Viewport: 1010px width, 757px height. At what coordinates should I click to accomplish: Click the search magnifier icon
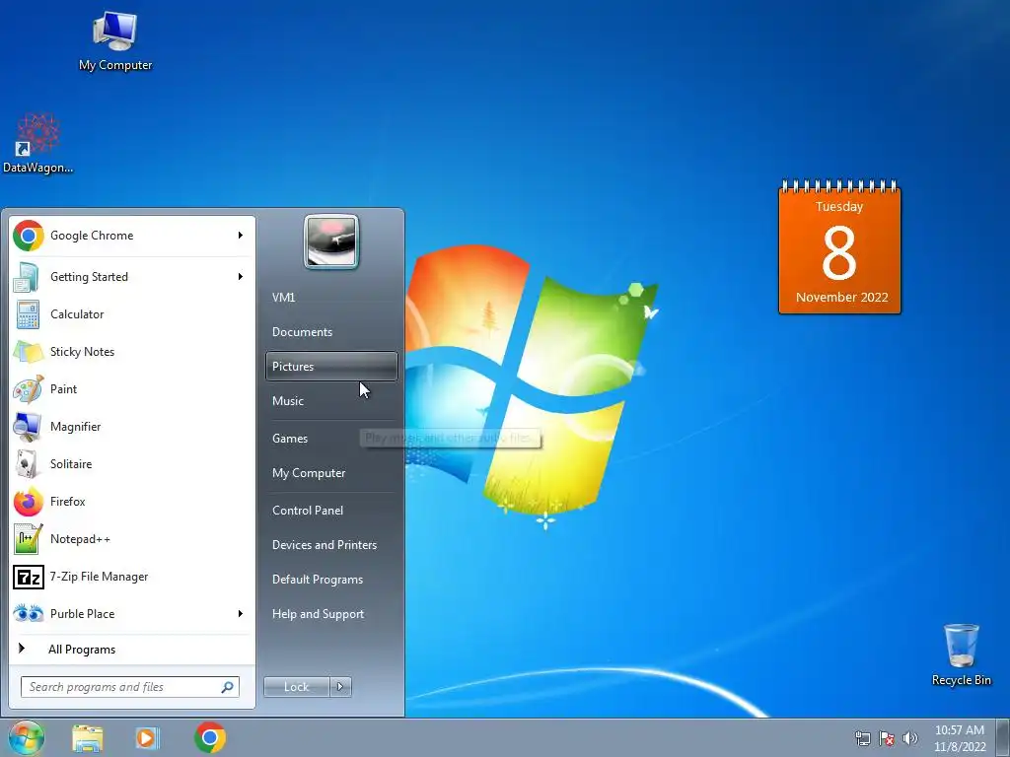(x=228, y=687)
